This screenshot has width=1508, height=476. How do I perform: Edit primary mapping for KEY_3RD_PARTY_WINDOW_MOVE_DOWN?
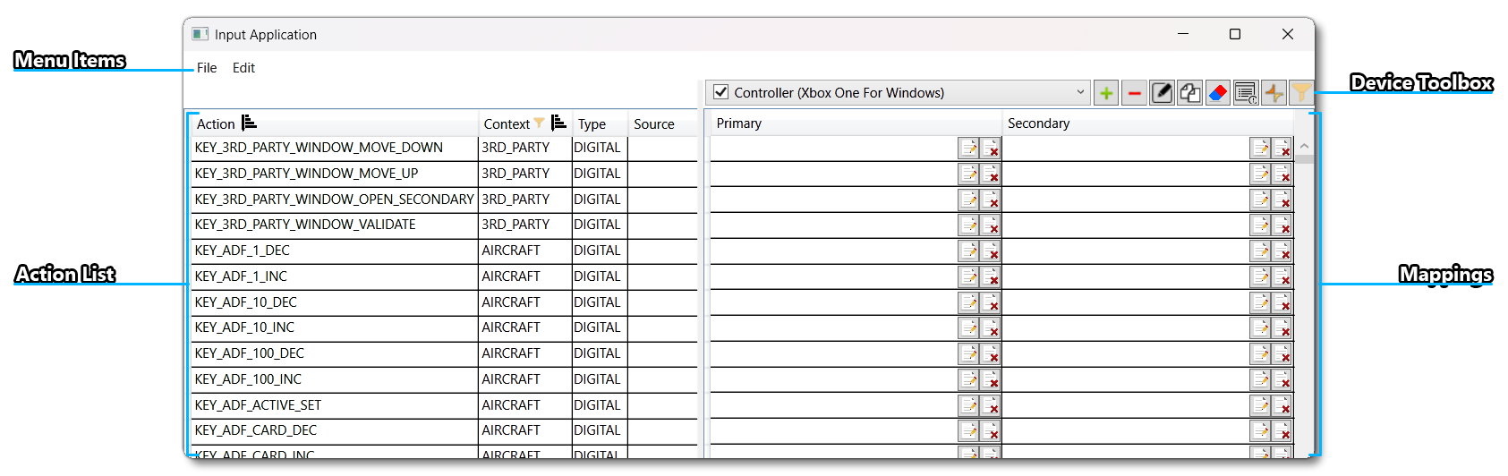[x=968, y=149]
